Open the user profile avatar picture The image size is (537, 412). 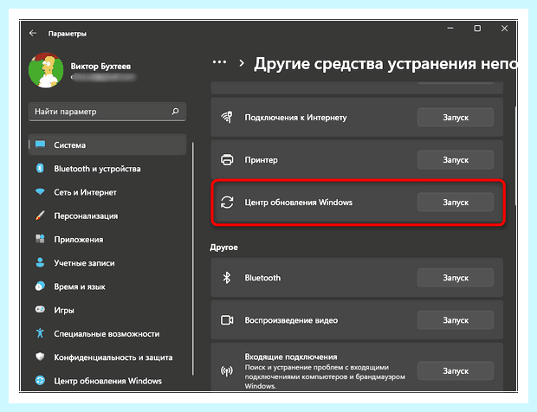pos(46,70)
